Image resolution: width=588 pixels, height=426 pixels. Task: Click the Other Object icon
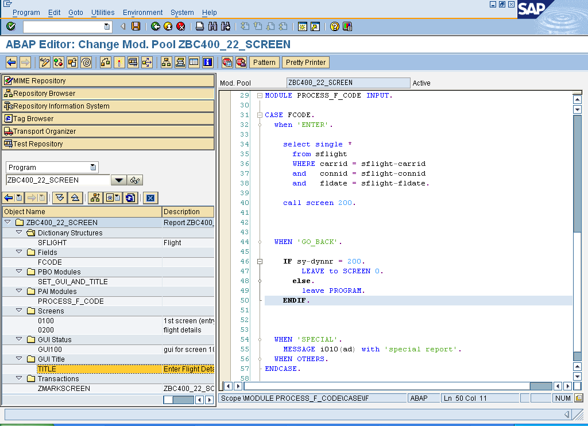[72, 62]
